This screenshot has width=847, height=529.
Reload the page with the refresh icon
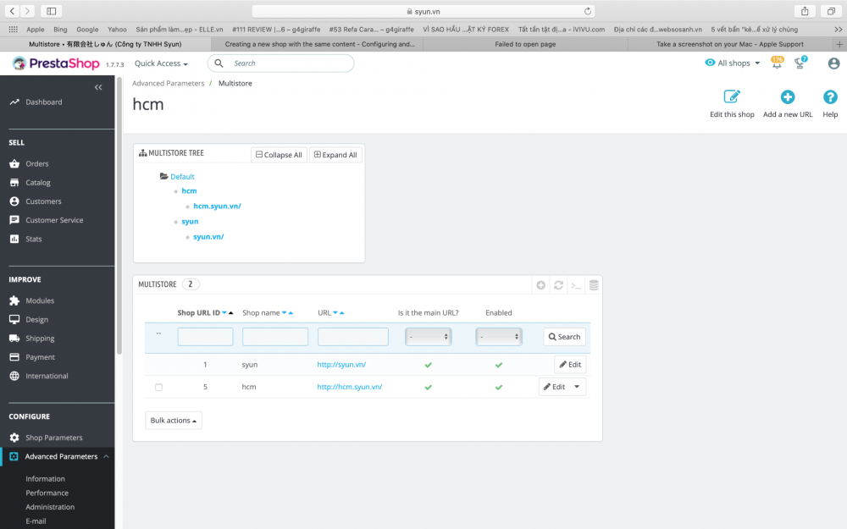[x=588, y=11]
